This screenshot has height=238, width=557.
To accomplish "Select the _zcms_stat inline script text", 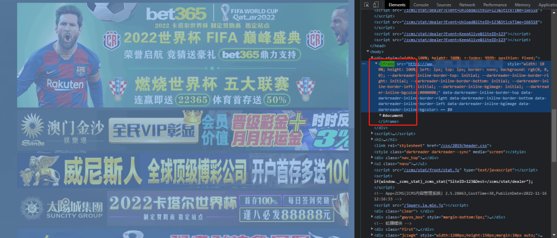I will point(454,182).
